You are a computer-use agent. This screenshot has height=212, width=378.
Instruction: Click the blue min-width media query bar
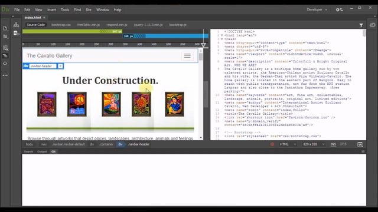(165, 36)
